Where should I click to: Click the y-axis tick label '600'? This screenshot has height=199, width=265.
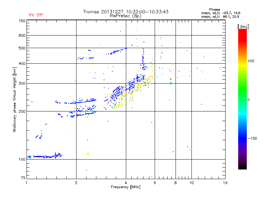[x=22, y=35]
